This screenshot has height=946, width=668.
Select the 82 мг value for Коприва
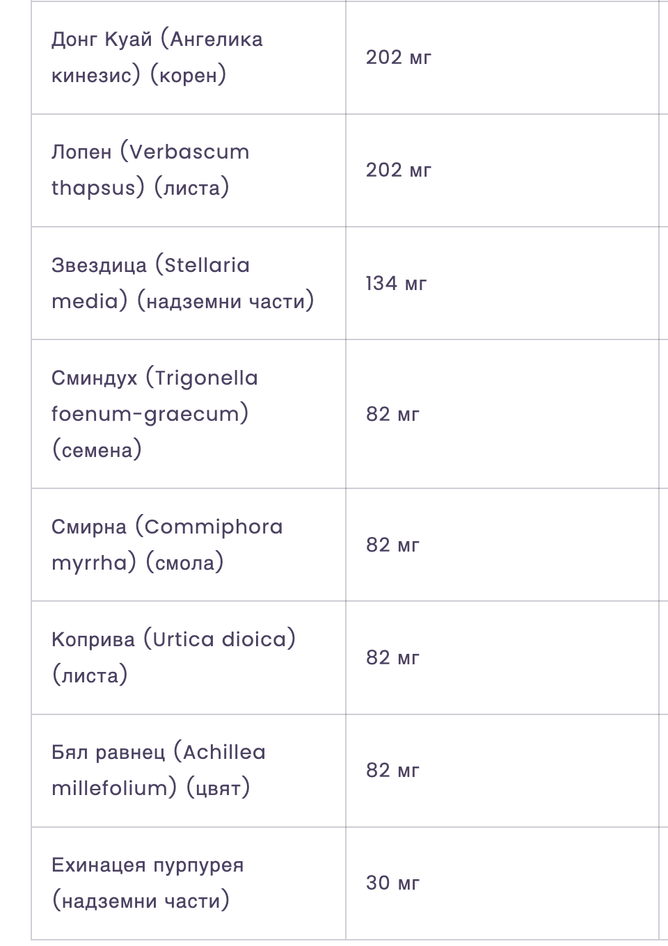click(392, 658)
